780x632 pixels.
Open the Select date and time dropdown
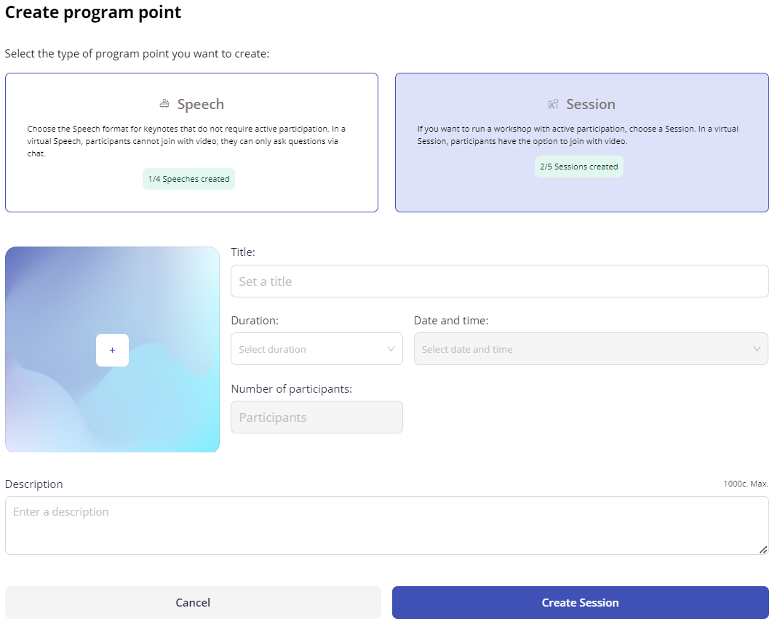[591, 349]
